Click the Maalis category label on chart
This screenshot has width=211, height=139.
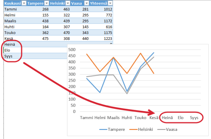click(x=113, y=118)
